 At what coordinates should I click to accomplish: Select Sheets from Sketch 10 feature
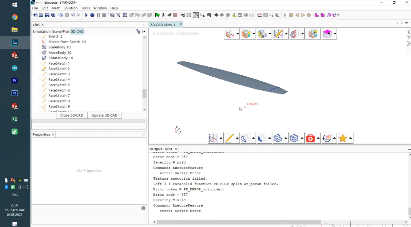[67, 42]
